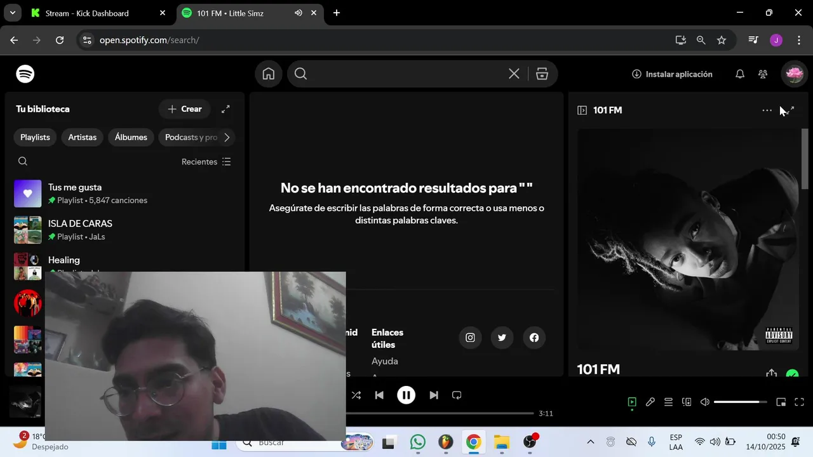Click Crear button in library
This screenshot has width=813, height=457.
[185, 109]
